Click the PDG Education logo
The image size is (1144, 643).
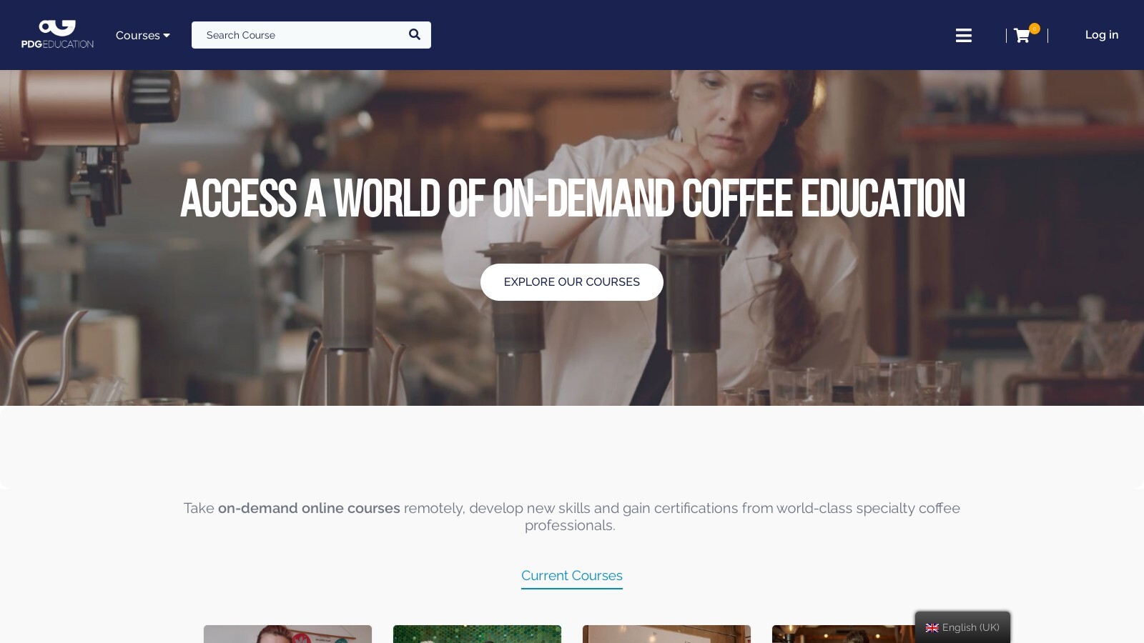(57, 34)
